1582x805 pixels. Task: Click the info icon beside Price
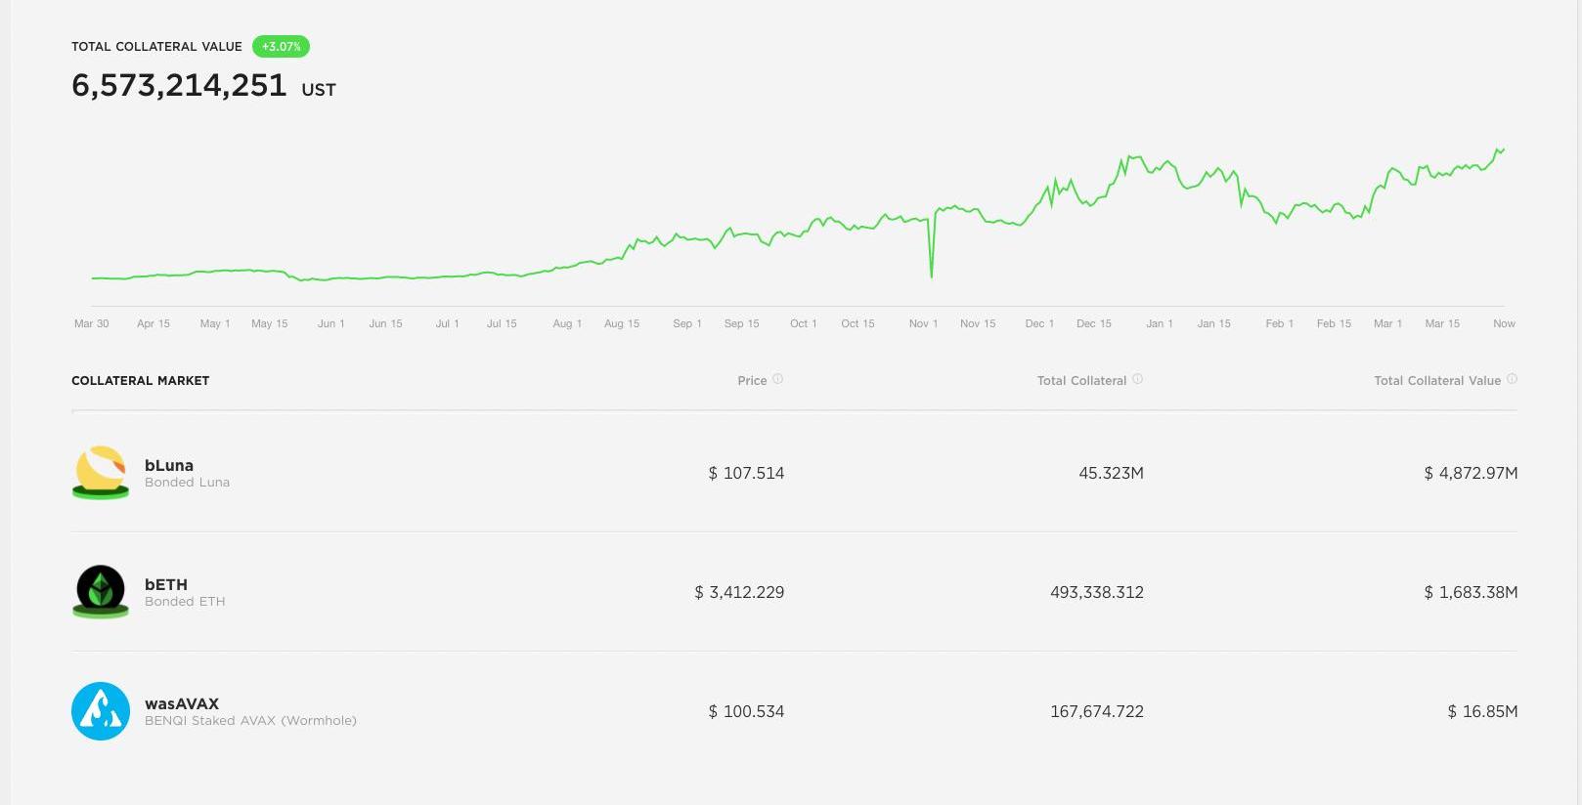(778, 379)
